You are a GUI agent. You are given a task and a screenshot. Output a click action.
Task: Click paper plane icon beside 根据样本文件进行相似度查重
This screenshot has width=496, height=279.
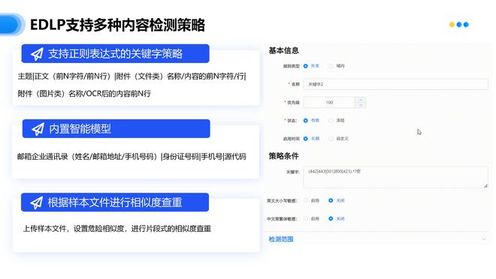coord(37,202)
